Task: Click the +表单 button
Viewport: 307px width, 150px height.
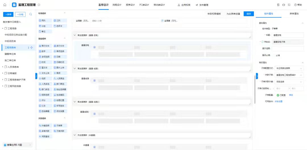Action: (8, 14)
